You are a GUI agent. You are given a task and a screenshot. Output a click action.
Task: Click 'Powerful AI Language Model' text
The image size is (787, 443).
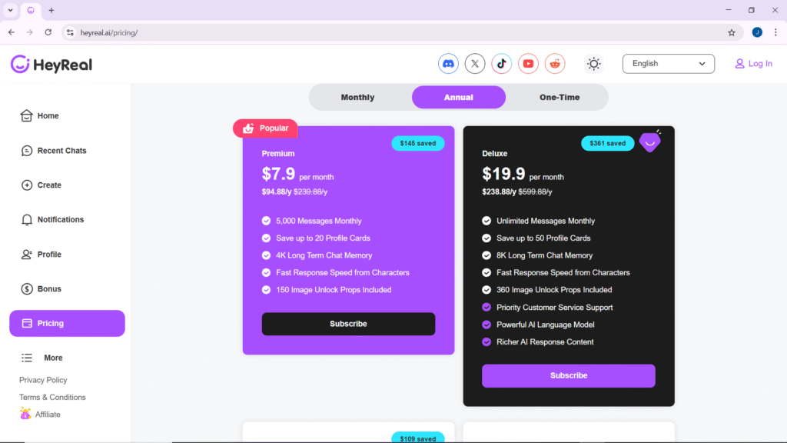pyautogui.click(x=546, y=325)
